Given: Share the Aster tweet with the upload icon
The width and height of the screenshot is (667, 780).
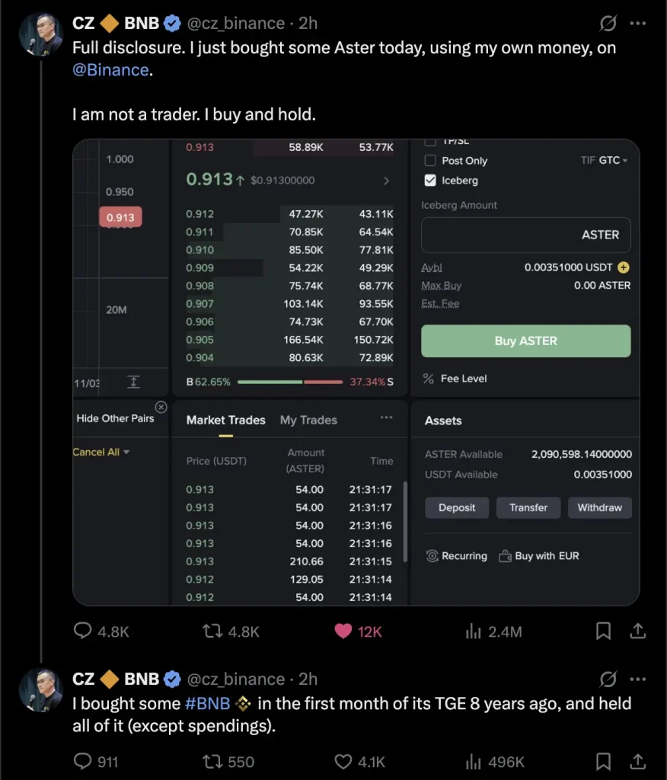Looking at the screenshot, I should (x=638, y=631).
